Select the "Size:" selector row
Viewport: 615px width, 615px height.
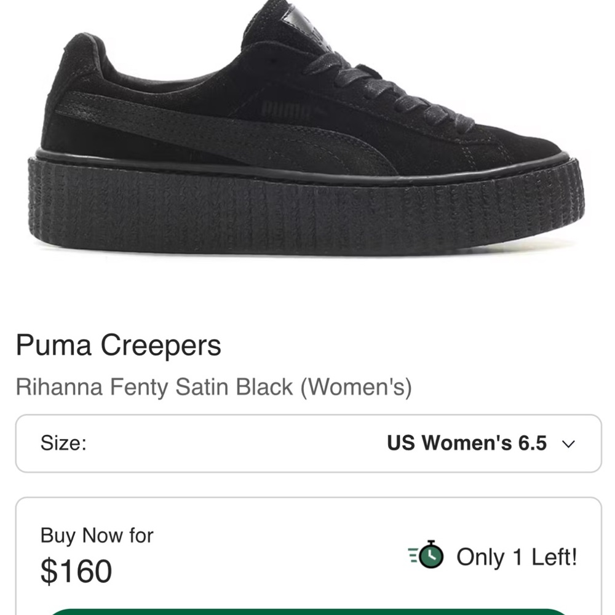tap(307, 443)
